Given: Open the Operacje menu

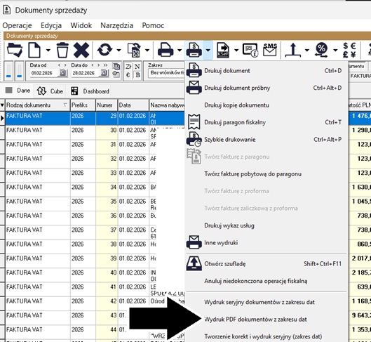Looking at the screenshot, I should [x=17, y=25].
